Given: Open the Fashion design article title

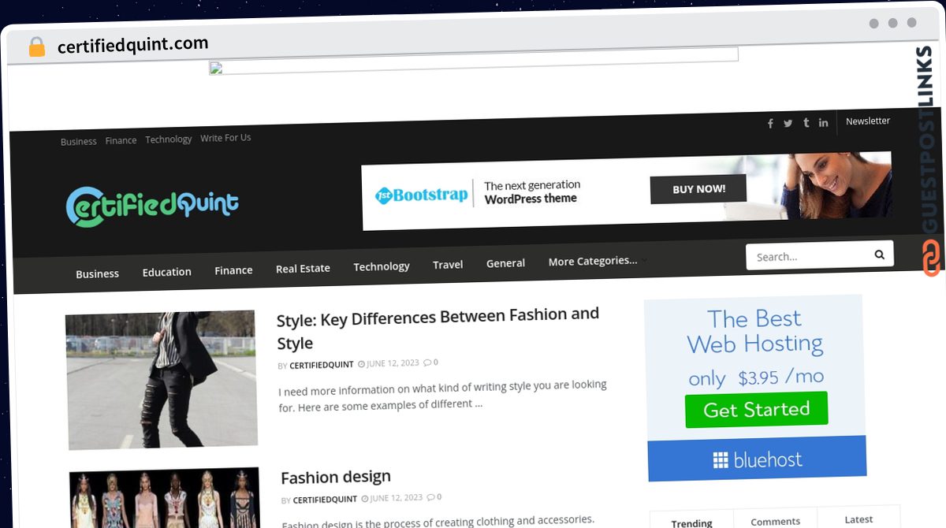Looking at the screenshot, I should tap(336, 478).
